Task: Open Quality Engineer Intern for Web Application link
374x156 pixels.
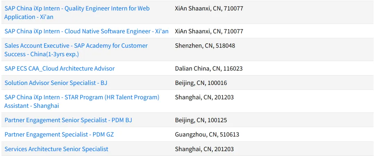Action: [77, 13]
